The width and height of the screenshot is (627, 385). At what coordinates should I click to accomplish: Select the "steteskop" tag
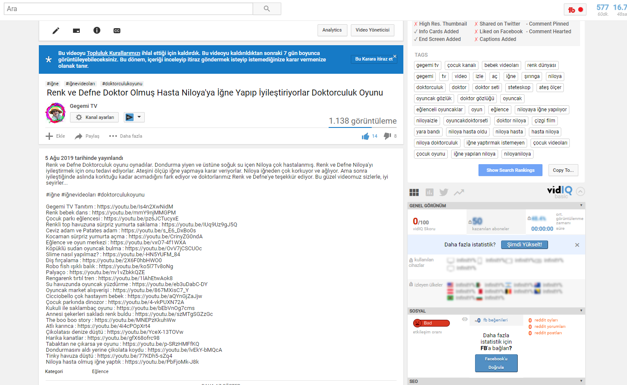(x=519, y=87)
